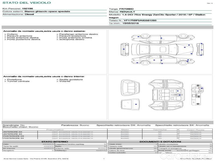Select the "Tunnel centrale" entry

coord(18,81)
